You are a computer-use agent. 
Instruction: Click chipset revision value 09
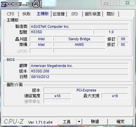tap(123, 39)
